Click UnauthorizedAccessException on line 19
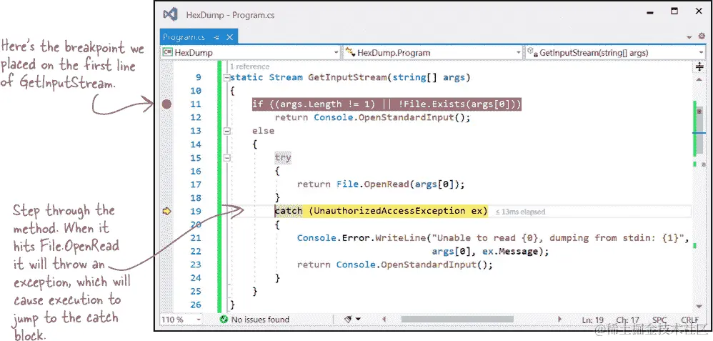Image resolution: width=713 pixels, height=341 pixels. coord(389,211)
